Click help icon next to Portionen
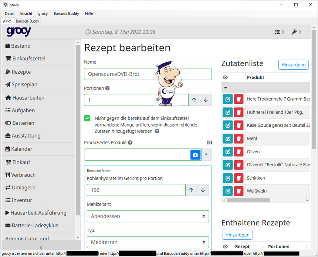 tap(107, 89)
